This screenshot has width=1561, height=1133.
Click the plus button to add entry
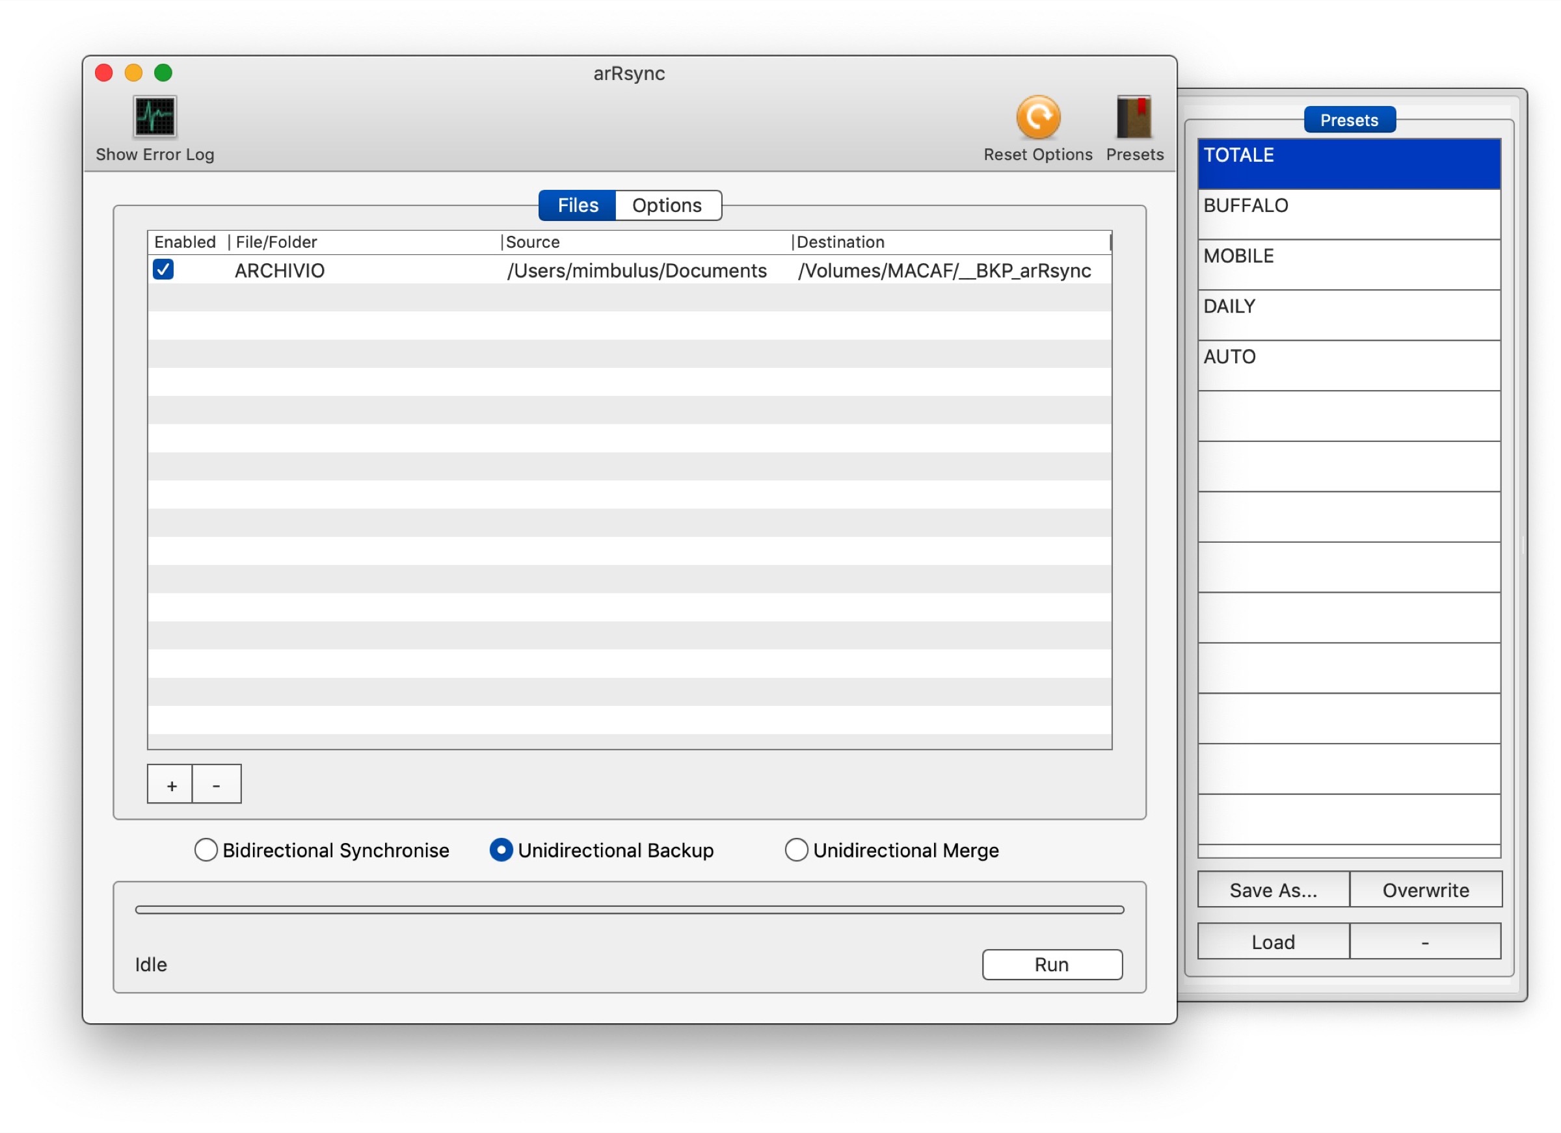click(x=170, y=784)
